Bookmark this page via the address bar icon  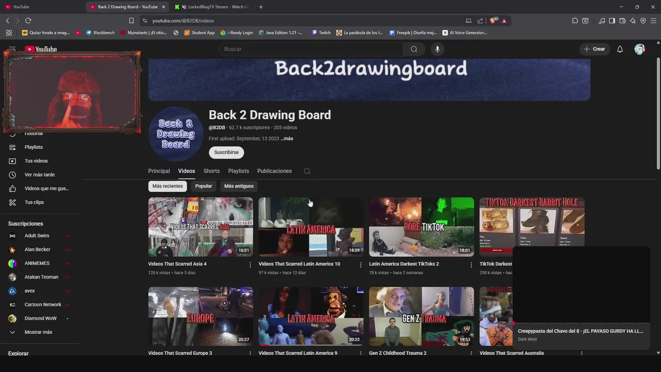pyautogui.click(x=131, y=21)
